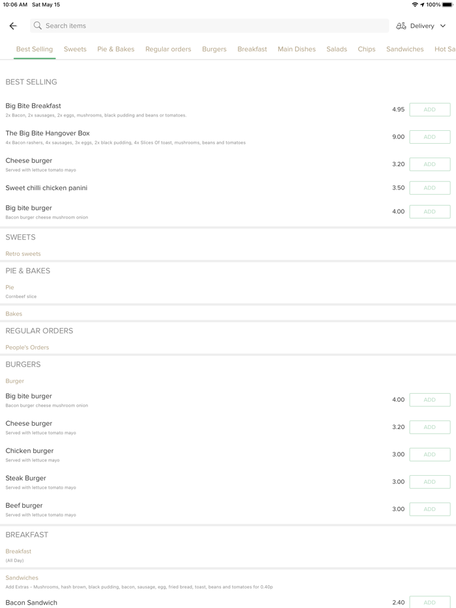The width and height of the screenshot is (456, 608).
Task: Add The Big Bite Hangover Box
Action: (429, 137)
